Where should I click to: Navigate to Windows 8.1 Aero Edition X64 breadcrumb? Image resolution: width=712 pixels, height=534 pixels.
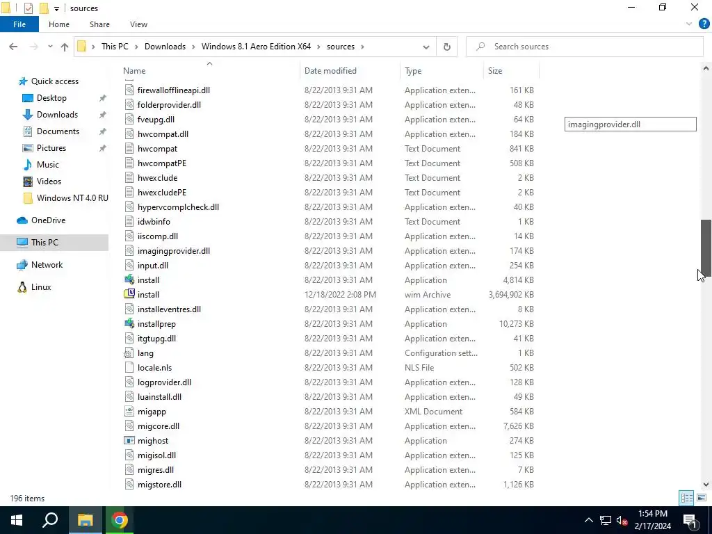click(256, 47)
